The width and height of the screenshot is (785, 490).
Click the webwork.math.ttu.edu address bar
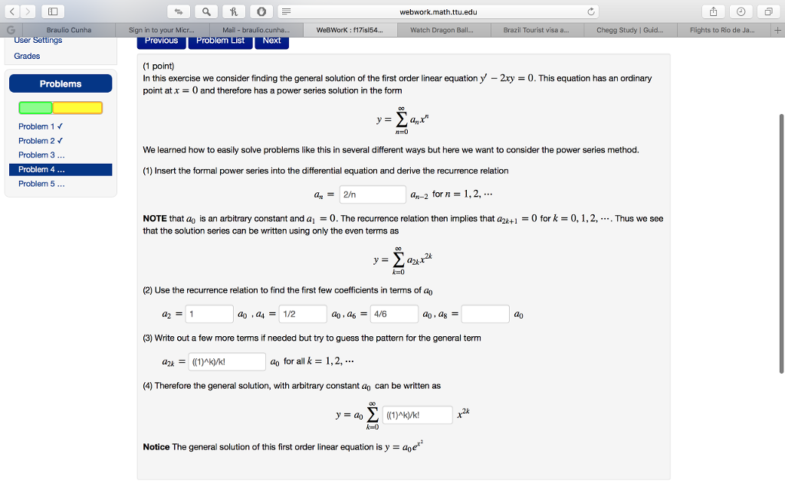[x=438, y=11]
